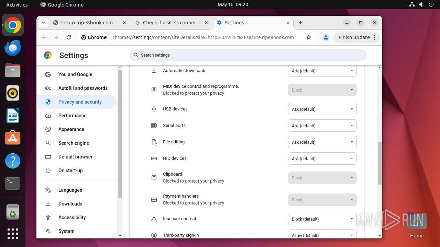Click the Serial ports icon
440x247 pixels.
pyautogui.click(x=154, y=126)
